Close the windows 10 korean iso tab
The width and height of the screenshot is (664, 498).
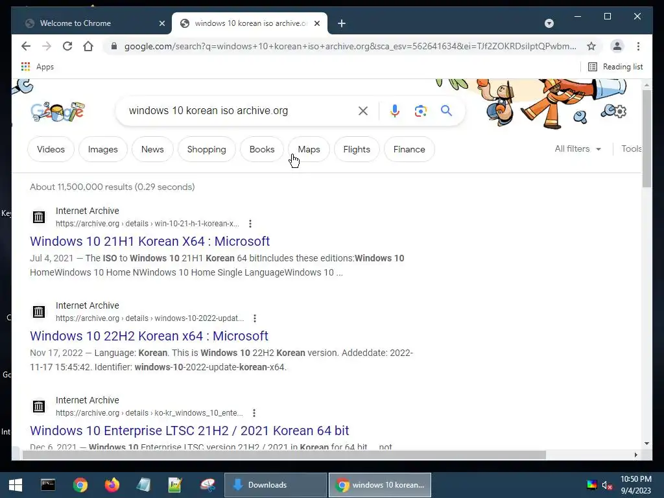[x=316, y=23]
